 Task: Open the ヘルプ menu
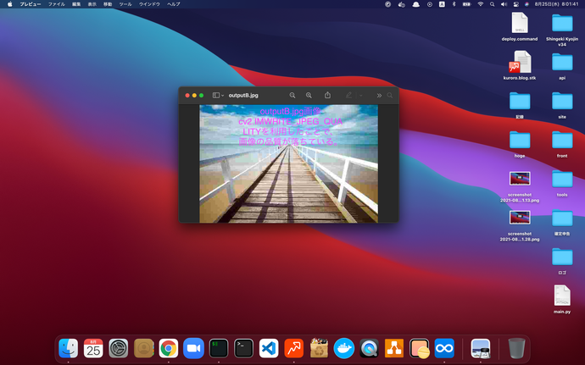coord(174,4)
